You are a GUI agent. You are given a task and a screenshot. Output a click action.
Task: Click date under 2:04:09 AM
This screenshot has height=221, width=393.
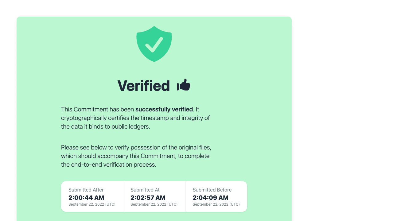coord(216,204)
